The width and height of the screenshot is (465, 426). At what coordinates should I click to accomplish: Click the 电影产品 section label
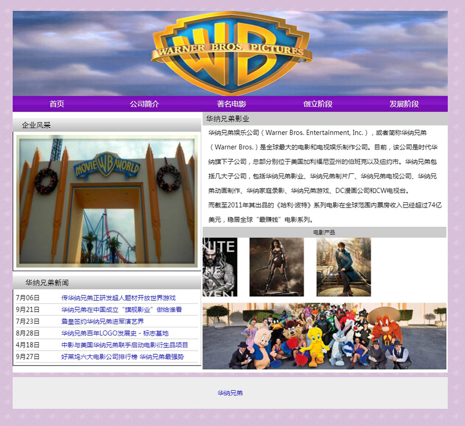[324, 232]
